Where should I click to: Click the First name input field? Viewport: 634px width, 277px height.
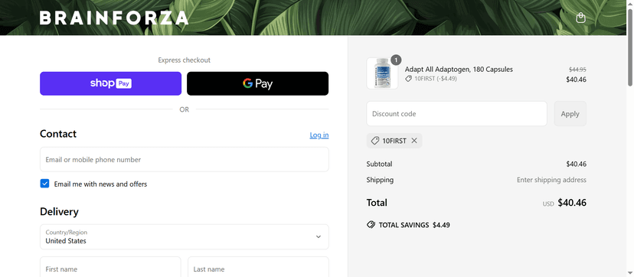(110, 267)
